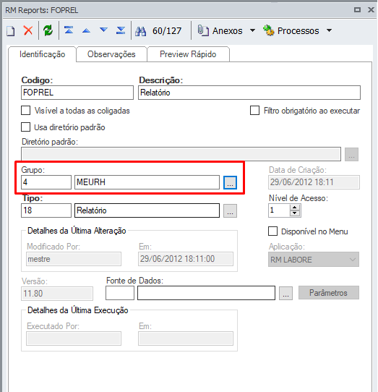Click the Nível de Acesso value field

point(279,210)
